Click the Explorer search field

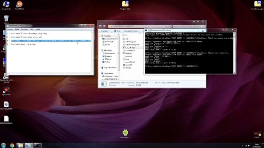click(189, 26)
